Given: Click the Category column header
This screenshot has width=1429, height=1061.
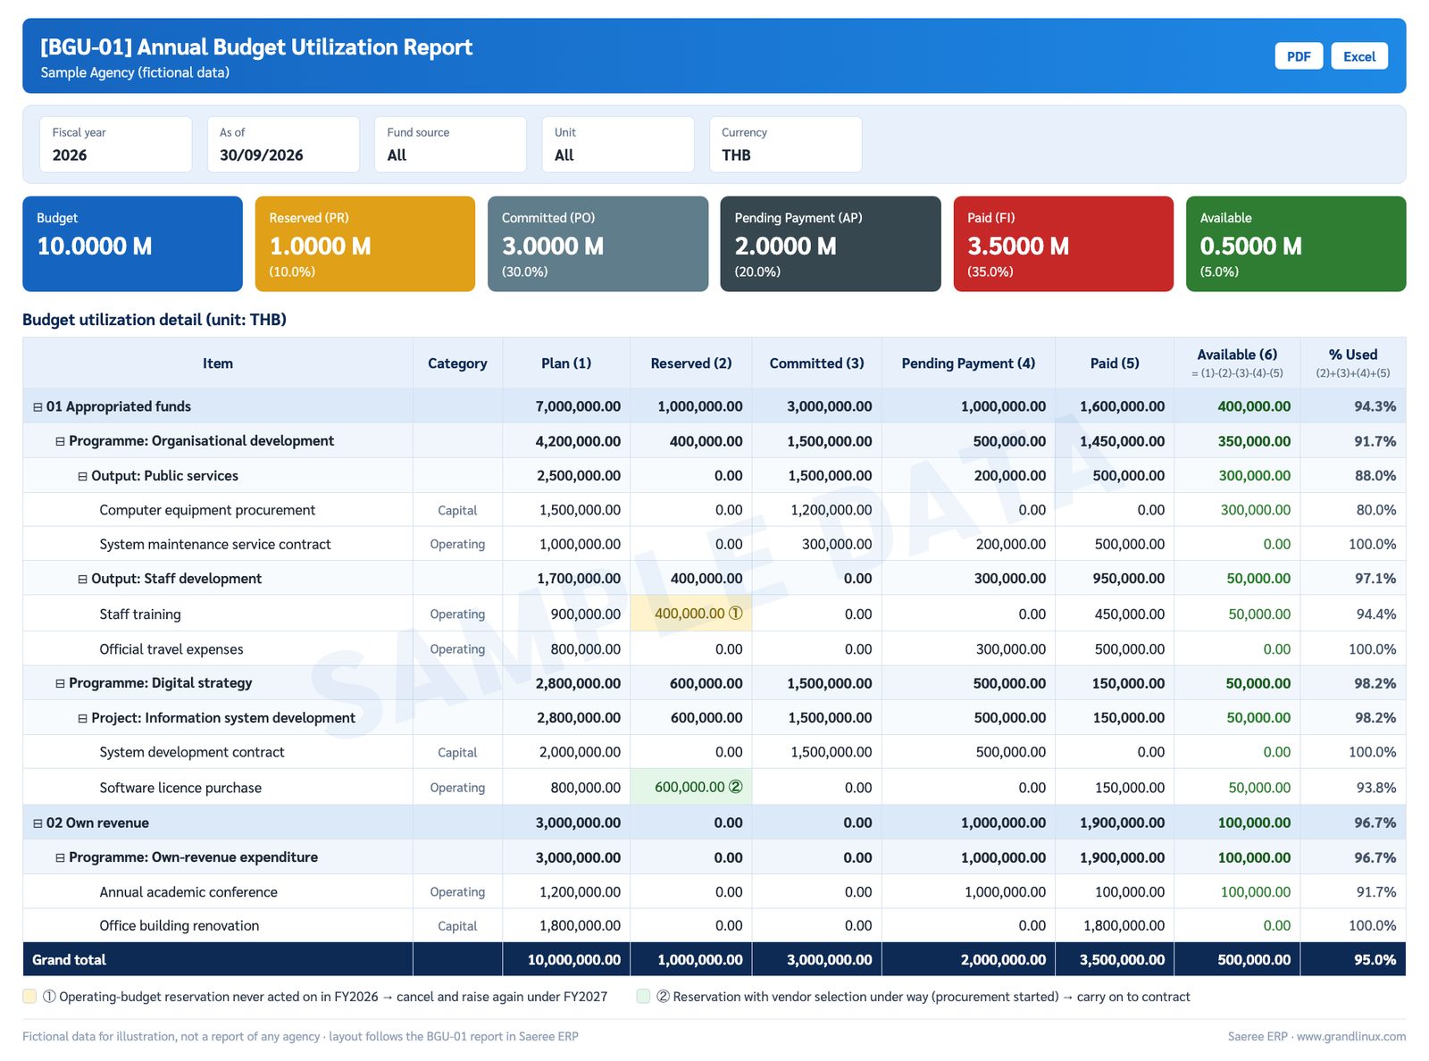Looking at the screenshot, I should 457,363.
